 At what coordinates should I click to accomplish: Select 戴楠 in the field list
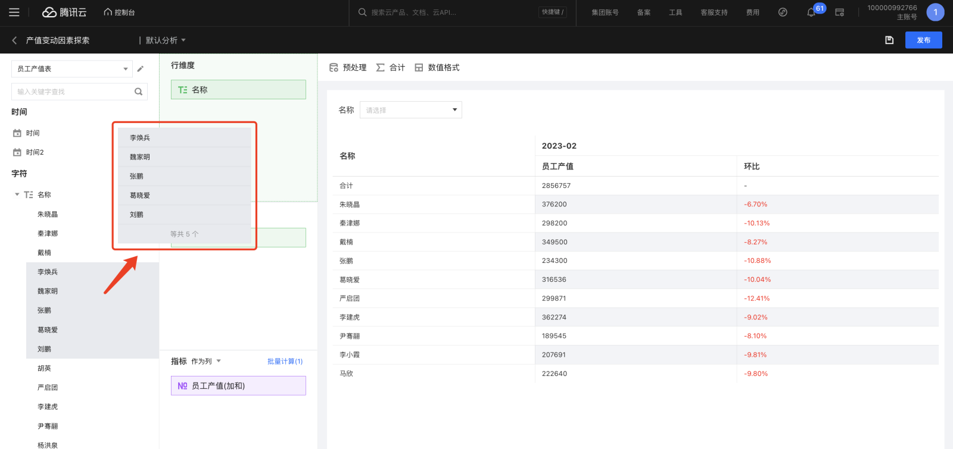45,253
